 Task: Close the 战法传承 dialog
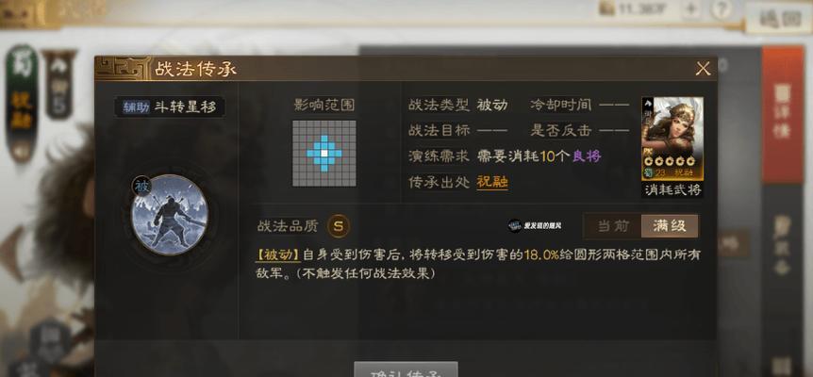click(x=703, y=69)
